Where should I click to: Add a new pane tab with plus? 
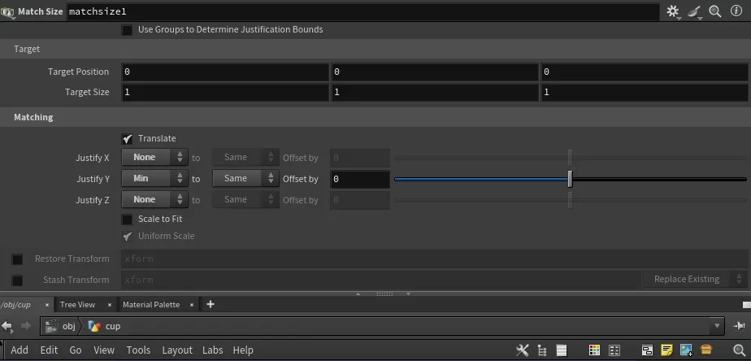[211, 305]
